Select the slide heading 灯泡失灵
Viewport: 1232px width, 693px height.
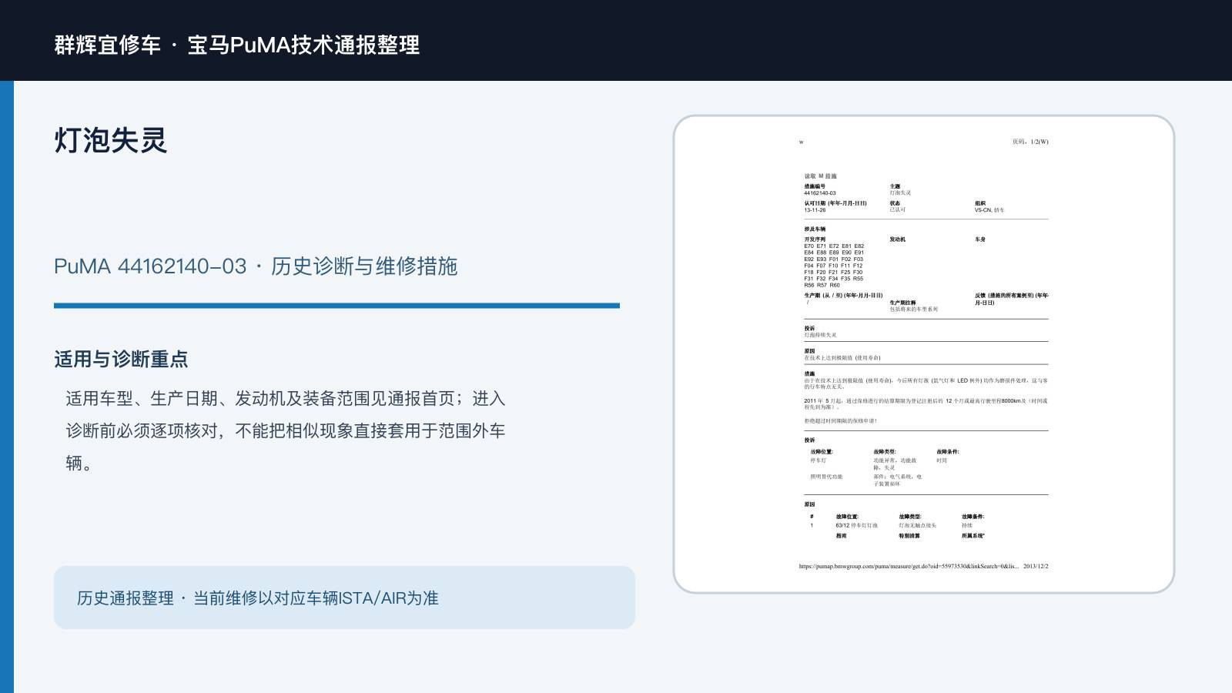[x=111, y=140]
